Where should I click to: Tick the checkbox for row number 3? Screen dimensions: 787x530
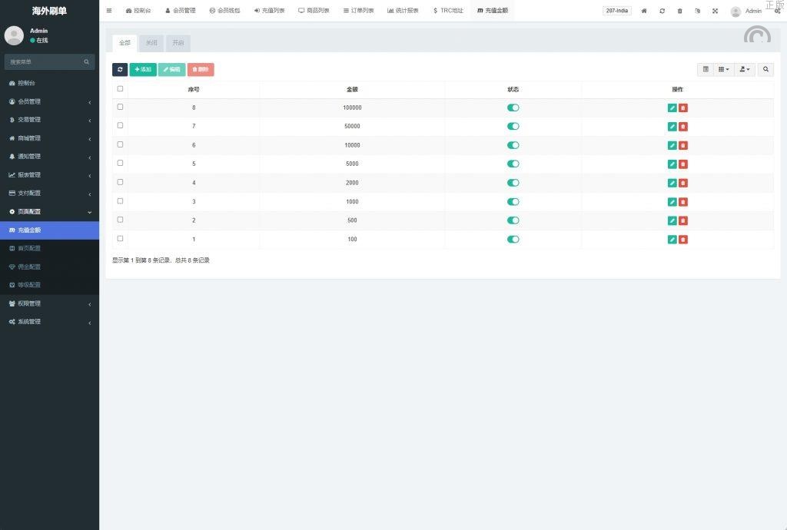click(x=120, y=201)
